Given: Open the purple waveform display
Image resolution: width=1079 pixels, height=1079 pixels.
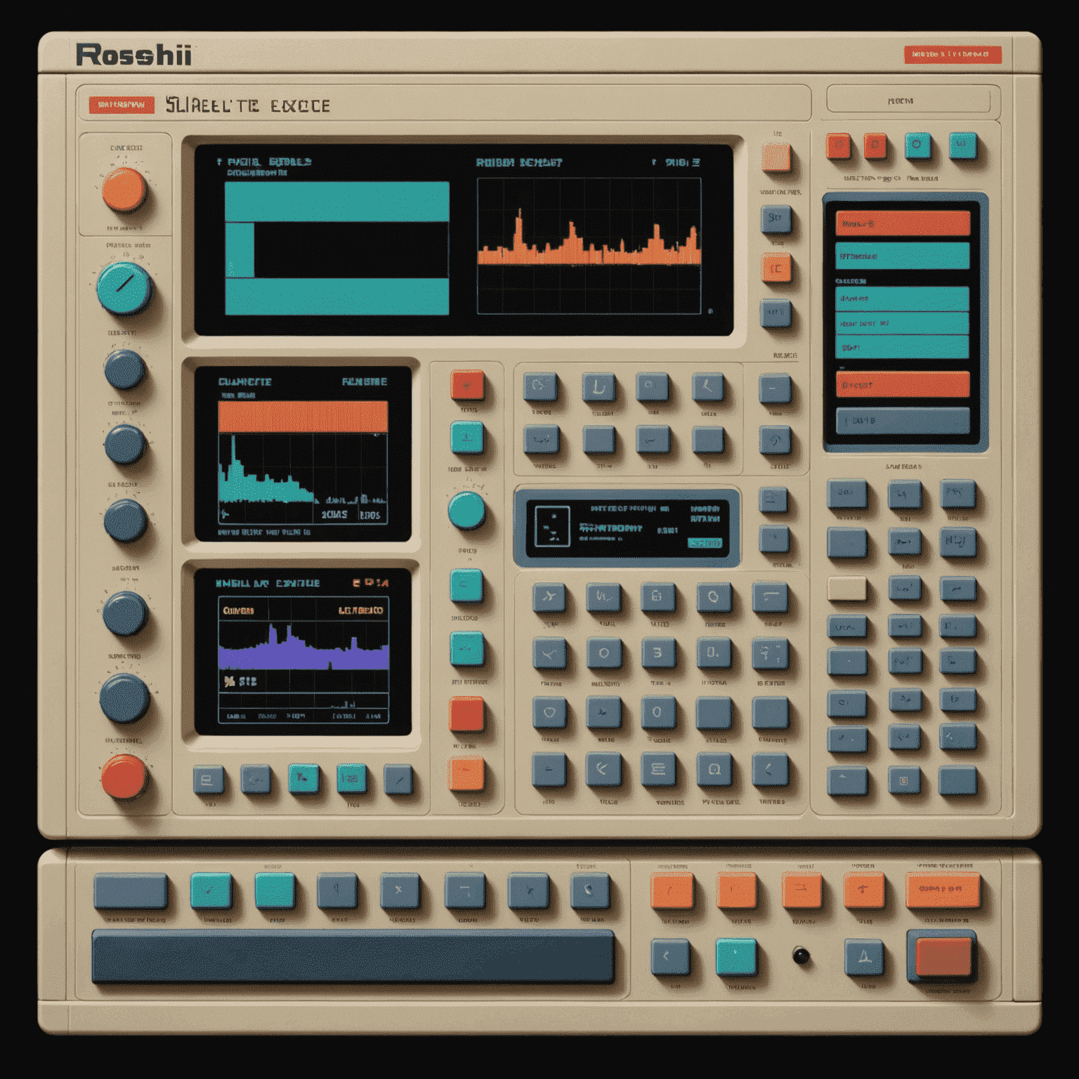Looking at the screenshot, I should click(x=303, y=652).
